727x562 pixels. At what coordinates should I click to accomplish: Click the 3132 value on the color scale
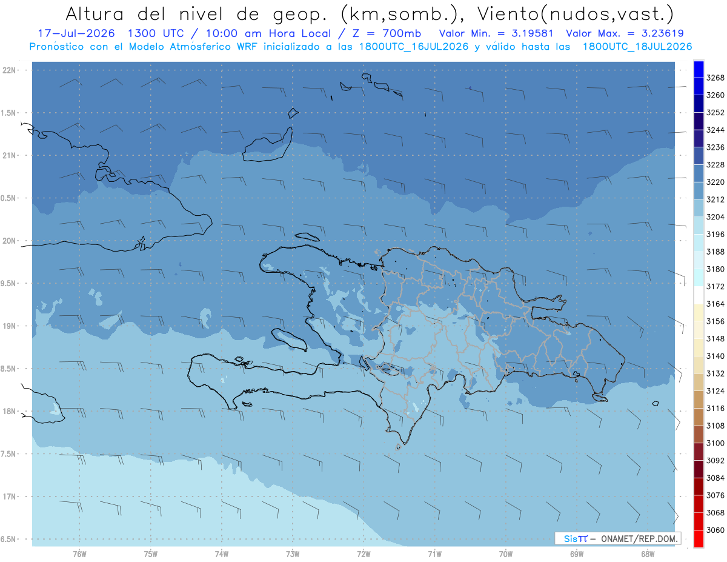pyautogui.click(x=715, y=373)
